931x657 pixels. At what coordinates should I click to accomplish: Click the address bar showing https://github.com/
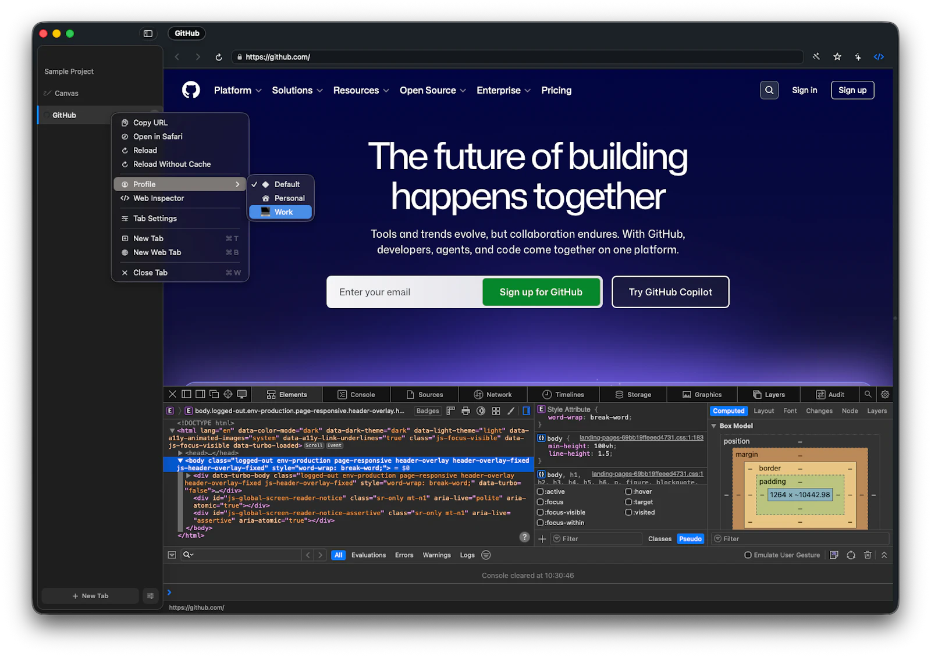pos(517,57)
